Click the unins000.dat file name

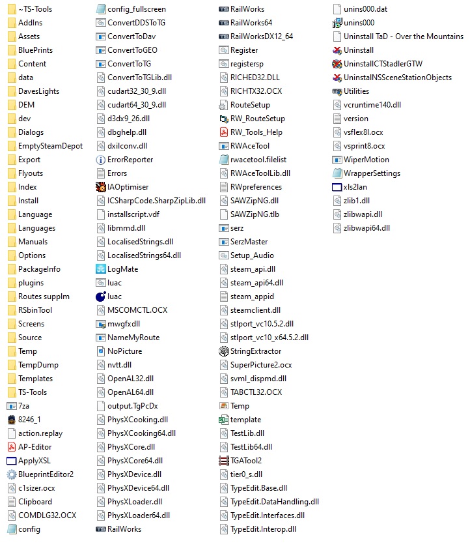pyautogui.click(x=366, y=9)
